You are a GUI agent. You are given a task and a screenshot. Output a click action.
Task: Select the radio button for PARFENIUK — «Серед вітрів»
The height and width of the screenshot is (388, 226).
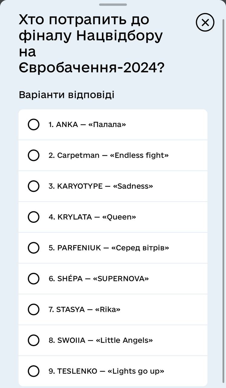pos(33,248)
